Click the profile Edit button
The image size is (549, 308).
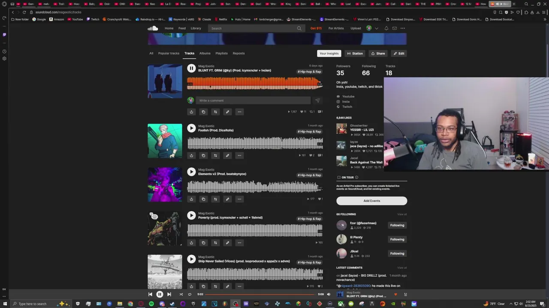[399, 53]
